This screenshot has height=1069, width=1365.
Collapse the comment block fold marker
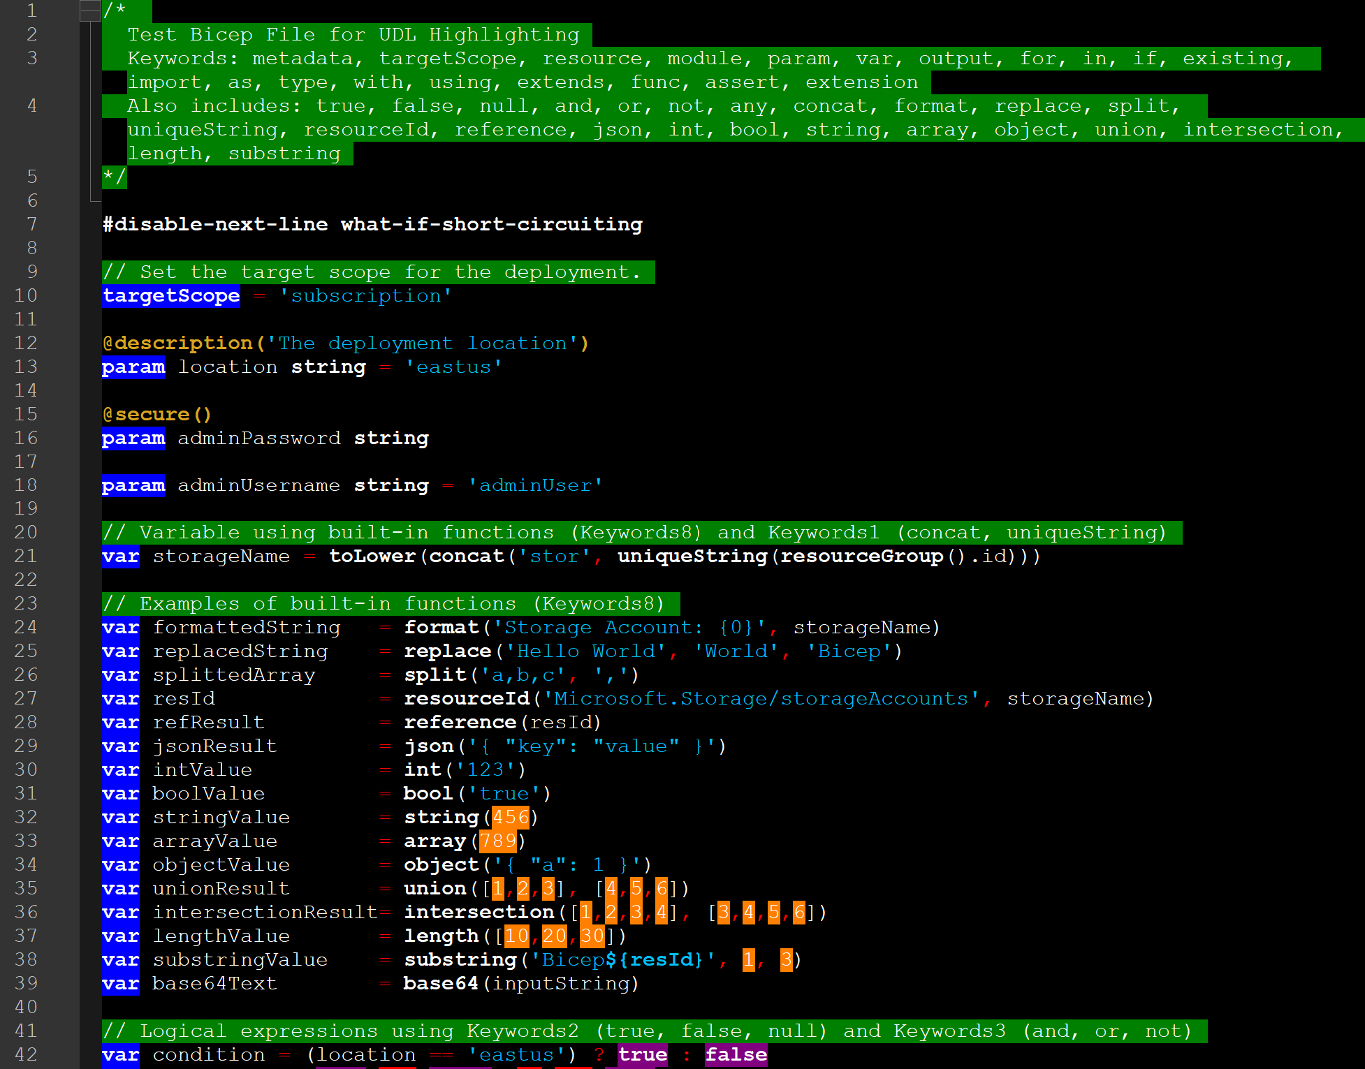tap(90, 10)
